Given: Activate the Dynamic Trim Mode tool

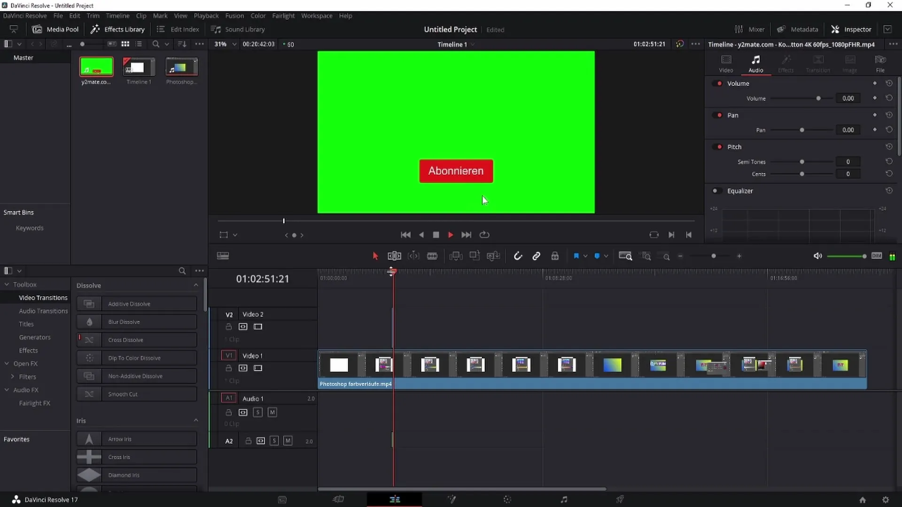Looking at the screenshot, I should [413, 256].
